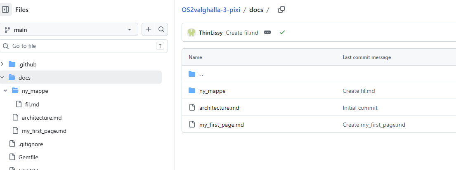
Task: Click the Files panel heading
Action: 22,9
